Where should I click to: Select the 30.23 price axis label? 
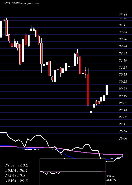pos(123,81)
